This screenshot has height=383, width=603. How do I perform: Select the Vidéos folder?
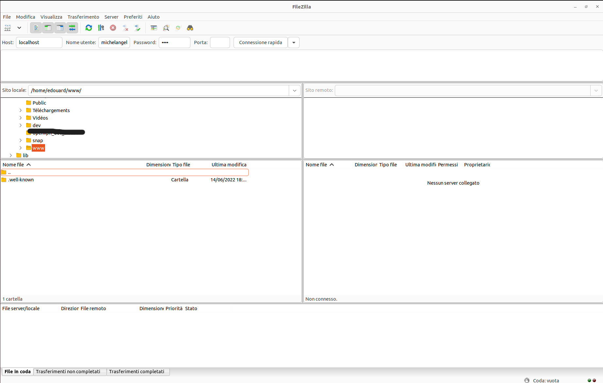click(x=40, y=118)
